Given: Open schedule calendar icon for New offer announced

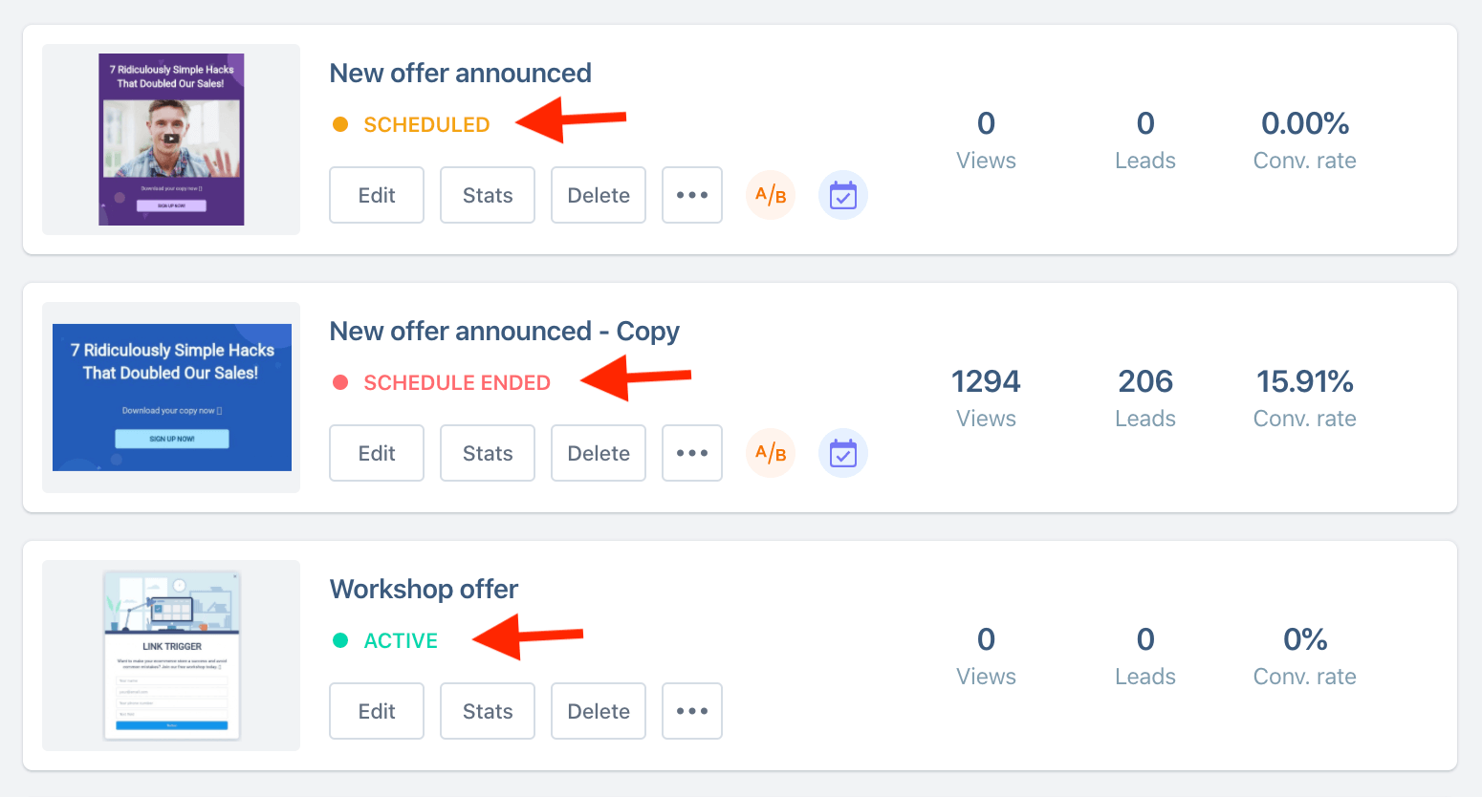Looking at the screenshot, I should tap(843, 195).
